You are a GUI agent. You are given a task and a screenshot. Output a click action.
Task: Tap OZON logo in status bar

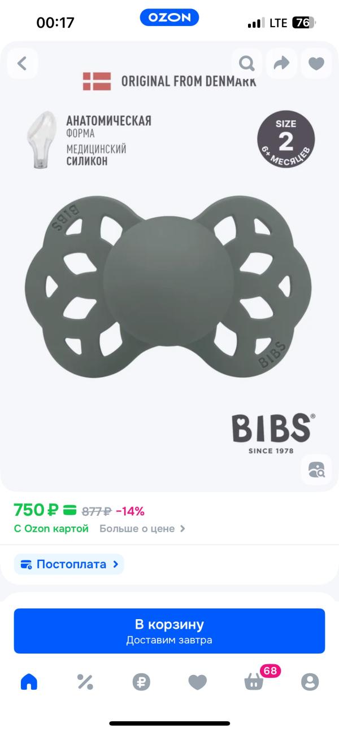click(169, 18)
